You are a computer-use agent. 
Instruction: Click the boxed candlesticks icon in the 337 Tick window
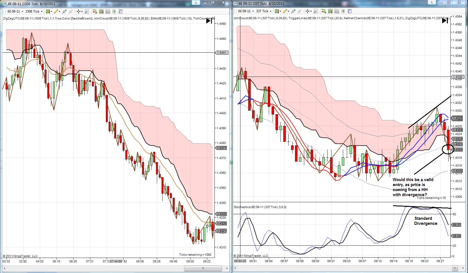[330, 11]
